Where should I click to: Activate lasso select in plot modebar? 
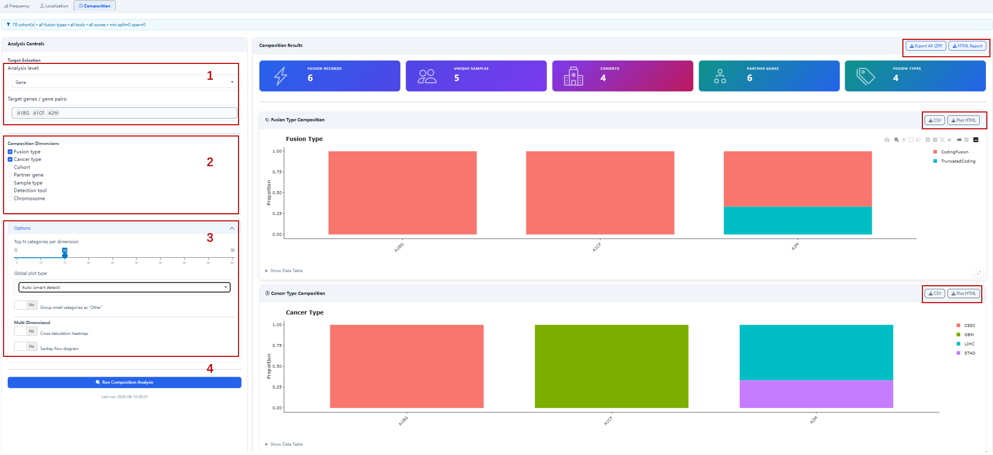coord(918,140)
